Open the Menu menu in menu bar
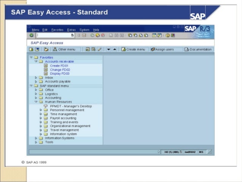242x182 pixels. pos(36,30)
